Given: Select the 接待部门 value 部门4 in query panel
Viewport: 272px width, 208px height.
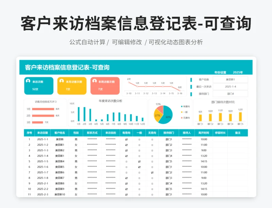Looking at the screenshot, I should pyautogui.click(x=231, y=94).
